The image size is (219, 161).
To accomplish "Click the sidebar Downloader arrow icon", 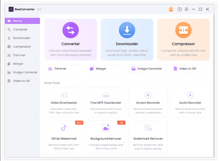I will (x=9, y=38).
